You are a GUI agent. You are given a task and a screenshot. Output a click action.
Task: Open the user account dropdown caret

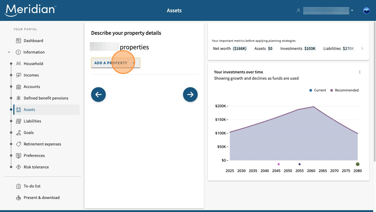pyautogui.click(x=352, y=10)
